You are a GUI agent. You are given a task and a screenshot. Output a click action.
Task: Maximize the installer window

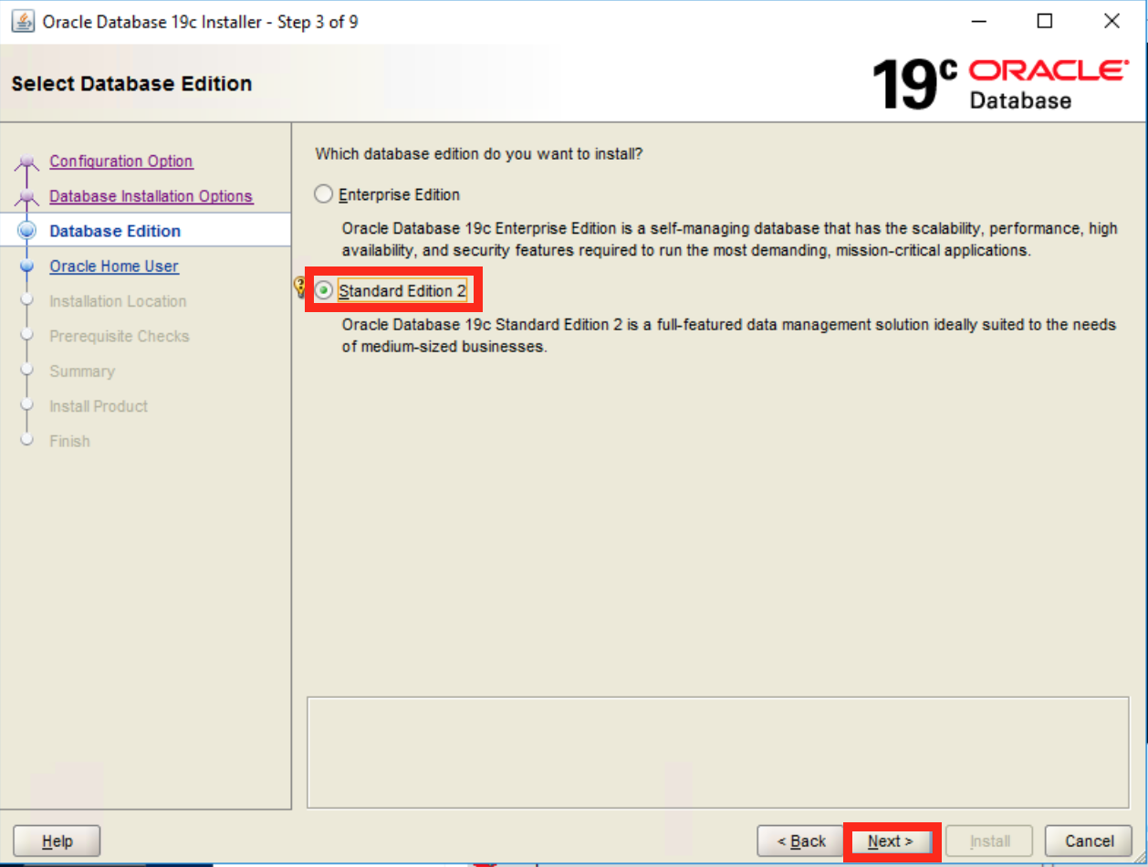1045,21
